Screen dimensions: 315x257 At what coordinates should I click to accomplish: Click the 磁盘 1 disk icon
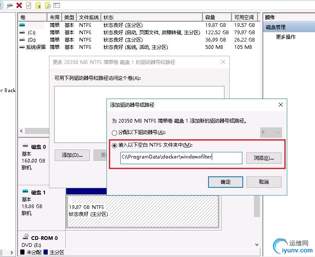point(26,191)
